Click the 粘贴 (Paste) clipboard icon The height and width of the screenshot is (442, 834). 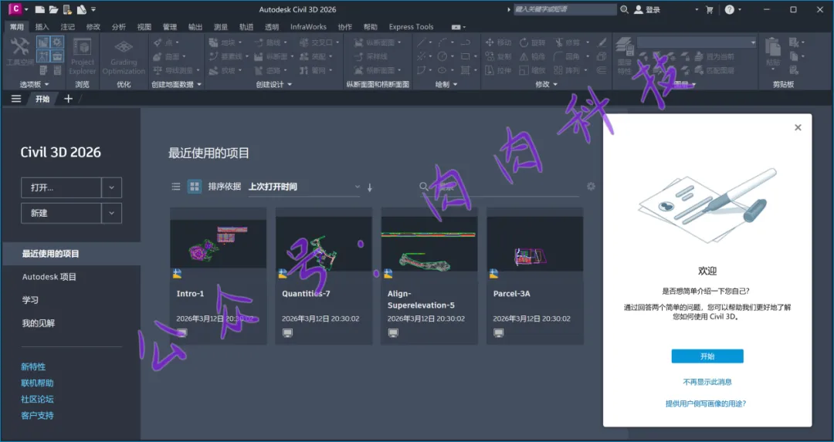(x=773, y=47)
